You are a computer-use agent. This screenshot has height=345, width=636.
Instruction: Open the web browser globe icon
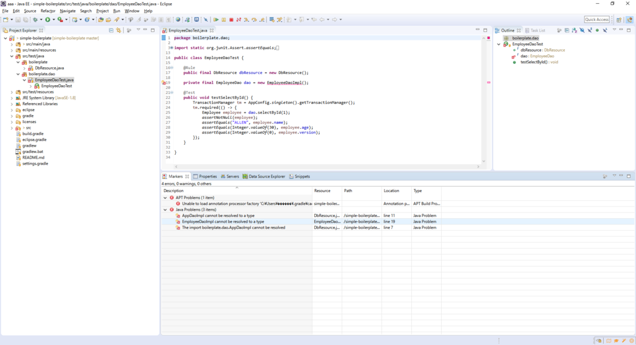[x=178, y=19]
